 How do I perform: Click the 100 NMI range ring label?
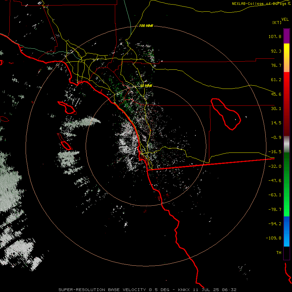146,26
